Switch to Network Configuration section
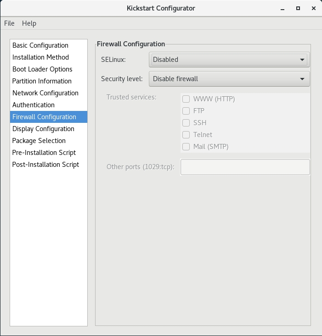322x336 pixels. tap(45, 93)
